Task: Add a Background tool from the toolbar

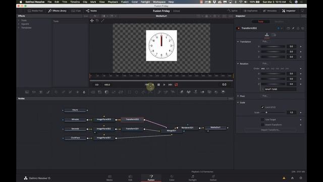Action: tap(27, 92)
